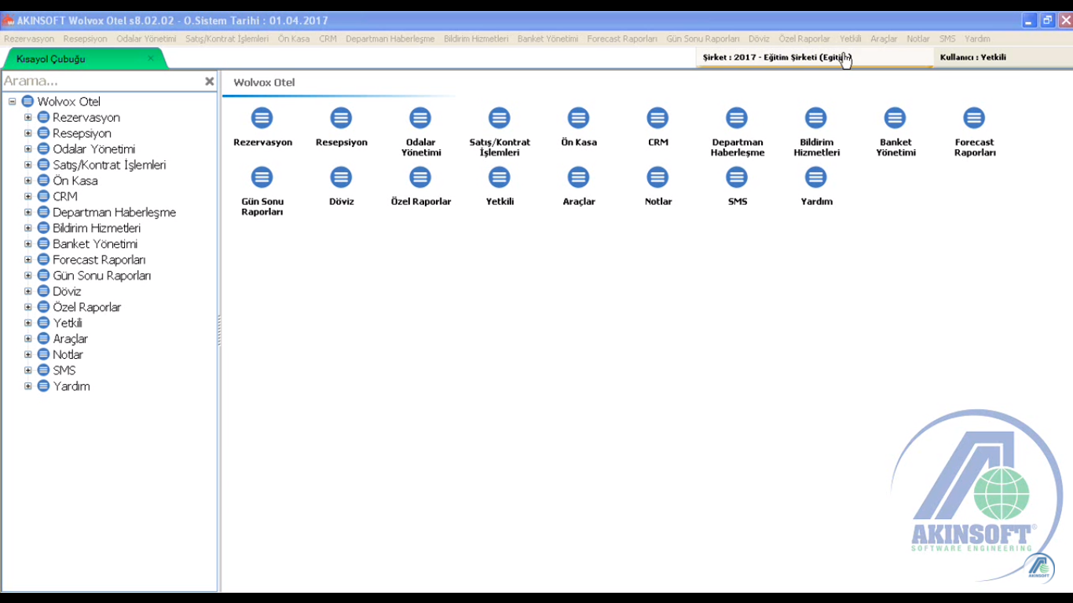Open the Döviz menu in menu bar
Screen dimensions: 1073x603
pyautogui.click(x=759, y=38)
